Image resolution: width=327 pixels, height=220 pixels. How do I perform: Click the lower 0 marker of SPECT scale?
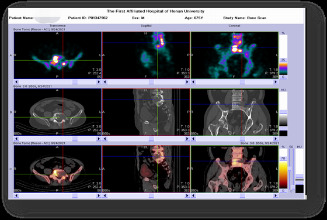pyautogui.click(x=283, y=77)
